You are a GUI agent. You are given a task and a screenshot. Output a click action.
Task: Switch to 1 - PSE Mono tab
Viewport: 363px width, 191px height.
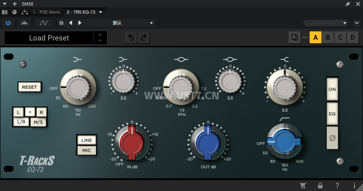coord(47,12)
